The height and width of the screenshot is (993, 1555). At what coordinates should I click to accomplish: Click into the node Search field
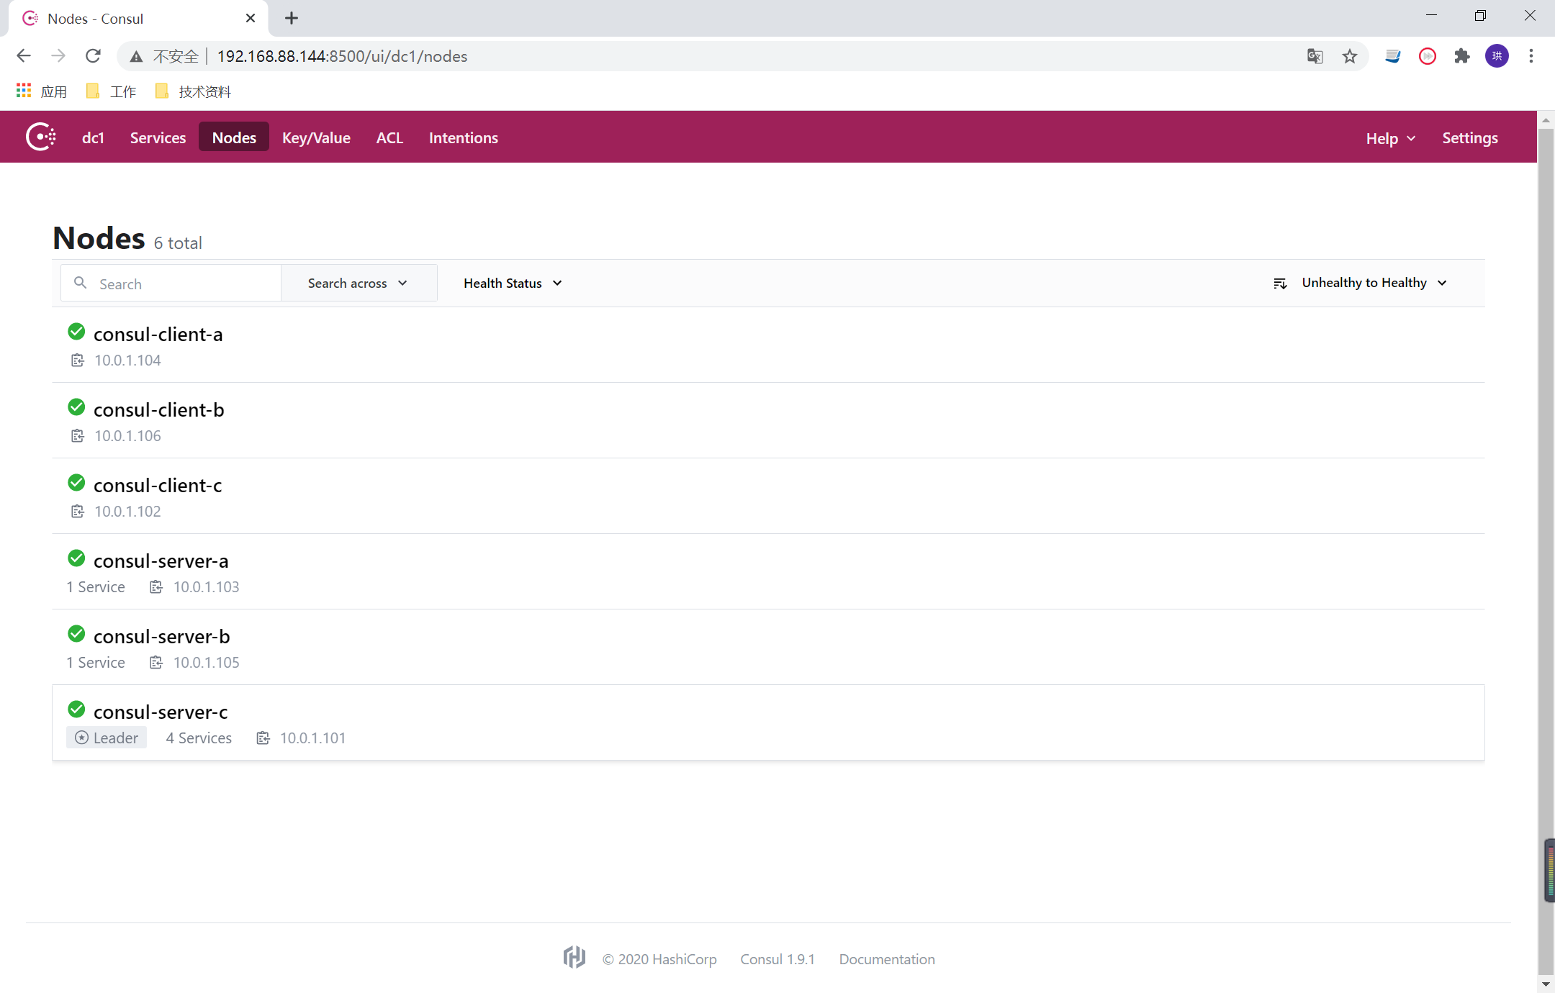171,284
